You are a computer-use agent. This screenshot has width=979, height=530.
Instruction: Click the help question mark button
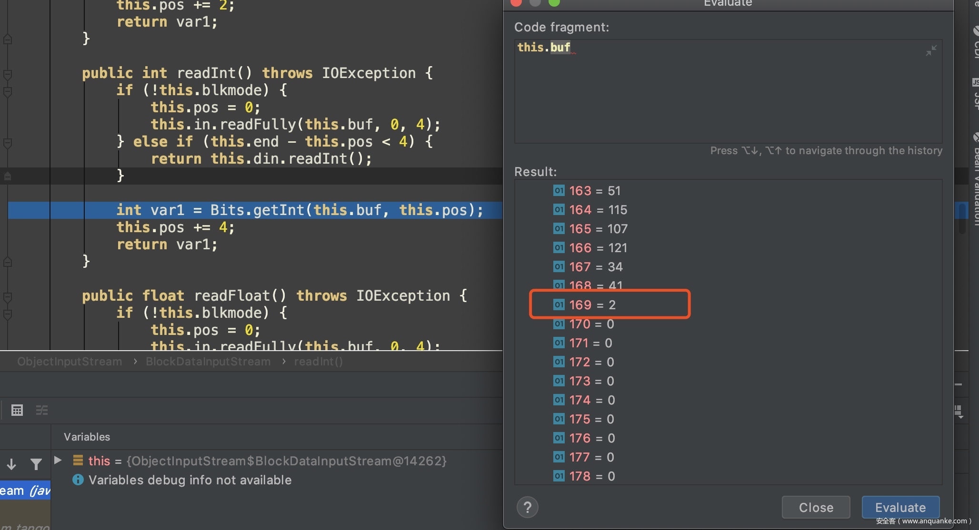pyautogui.click(x=527, y=507)
